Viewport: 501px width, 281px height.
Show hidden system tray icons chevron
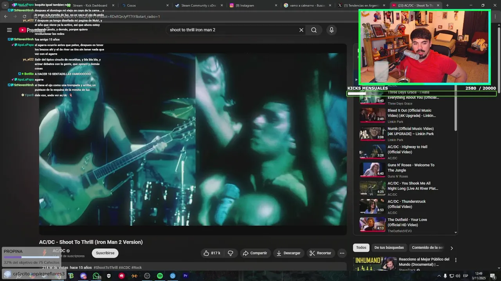tap(439, 276)
